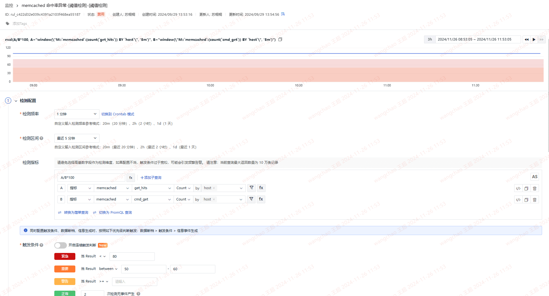Open the by host grouping dropdown for query B
Image resolution: width=549 pixels, height=296 pixels.
coord(223,199)
